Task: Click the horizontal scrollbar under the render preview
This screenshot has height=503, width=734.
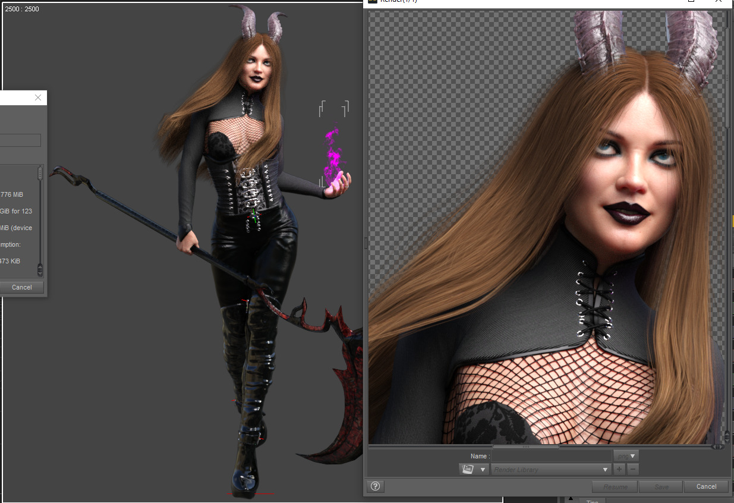Action: click(x=525, y=447)
